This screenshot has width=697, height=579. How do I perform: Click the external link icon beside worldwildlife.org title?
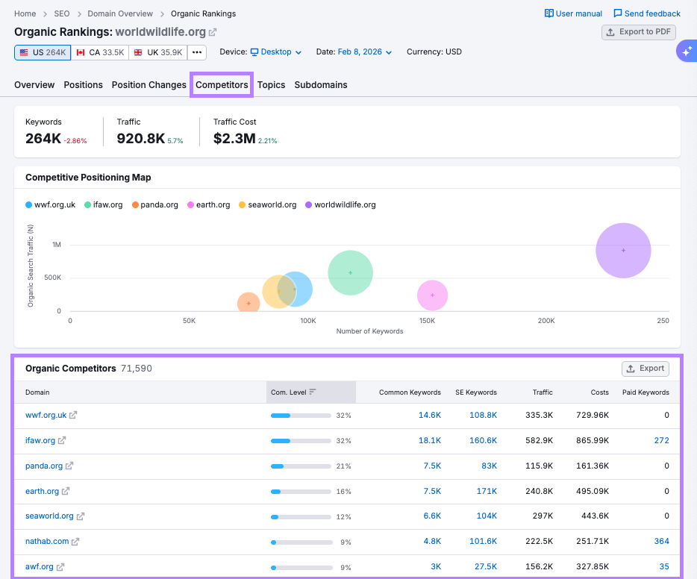tap(213, 32)
